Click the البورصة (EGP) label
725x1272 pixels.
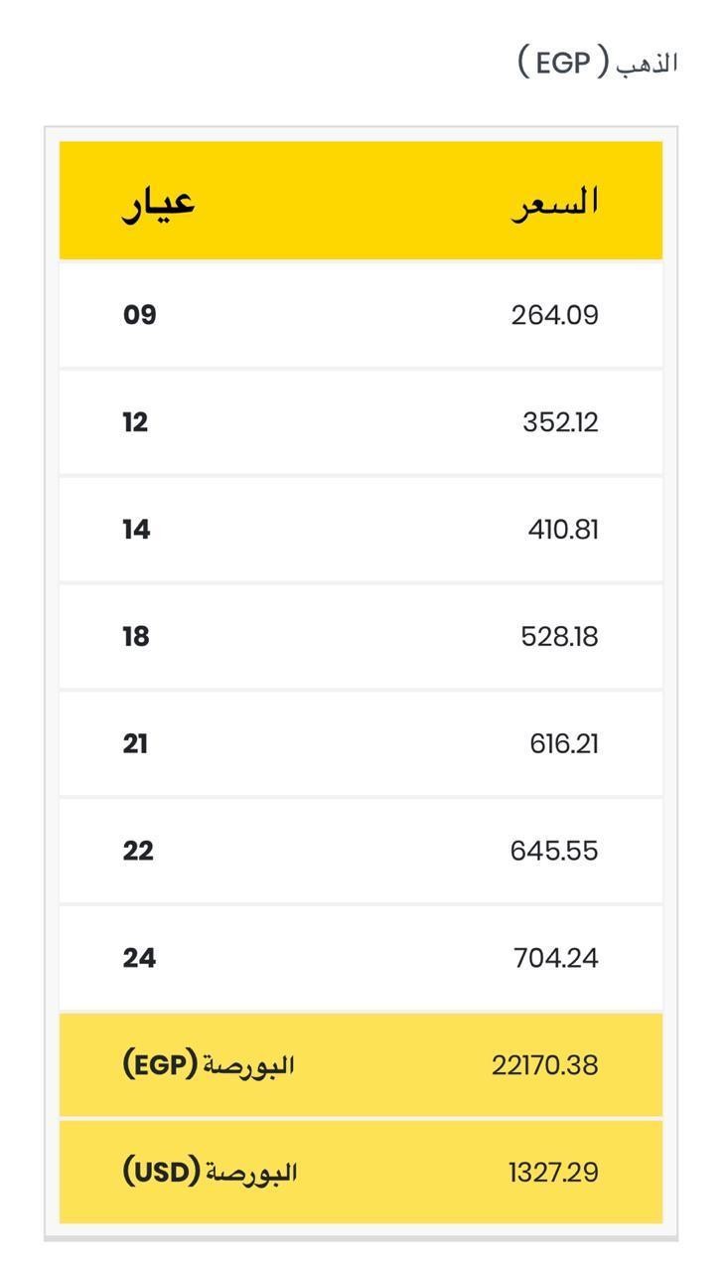pos(210,1065)
